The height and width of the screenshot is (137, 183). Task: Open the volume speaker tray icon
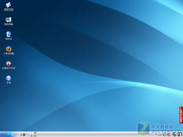164,134
